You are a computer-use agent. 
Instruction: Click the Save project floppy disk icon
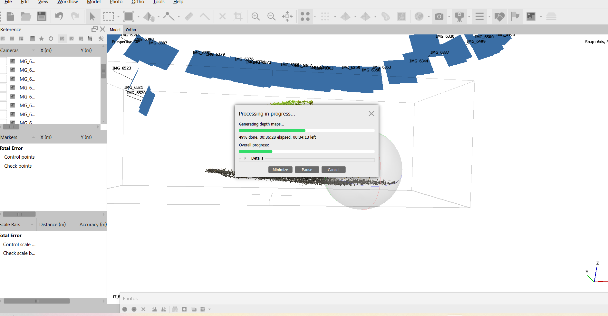point(42,16)
